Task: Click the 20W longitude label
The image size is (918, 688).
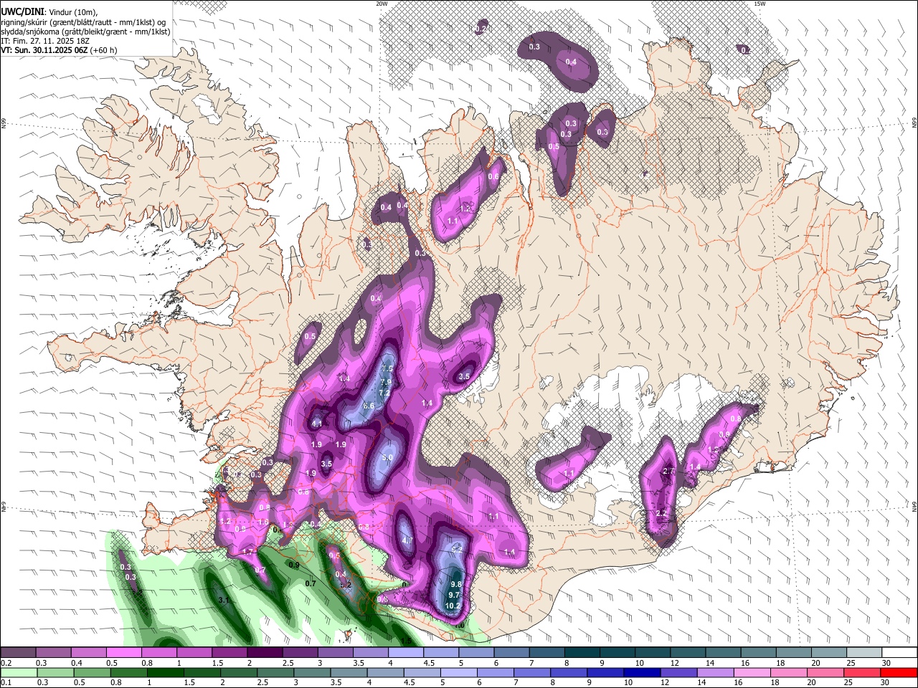Action: 382,4
